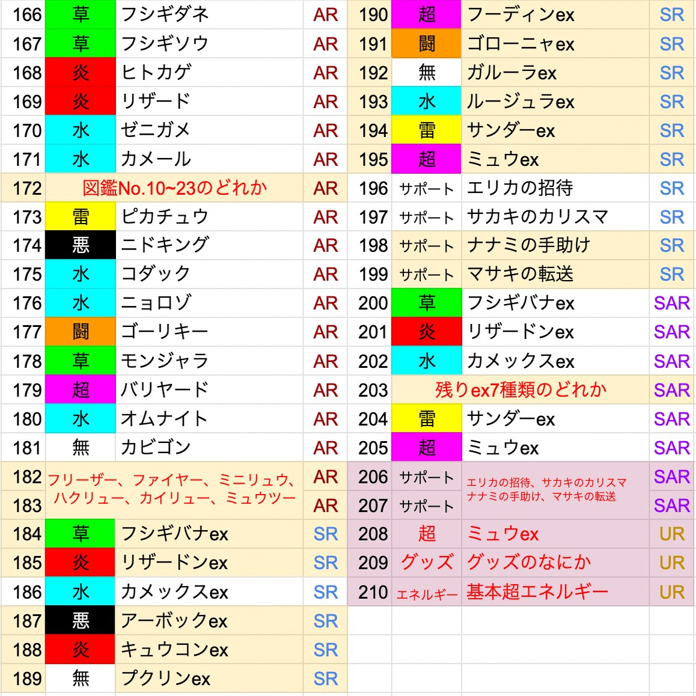696x696 pixels.
Task: Select the red 炎 cell next to リザードンex 201
Action: tap(426, 332)
